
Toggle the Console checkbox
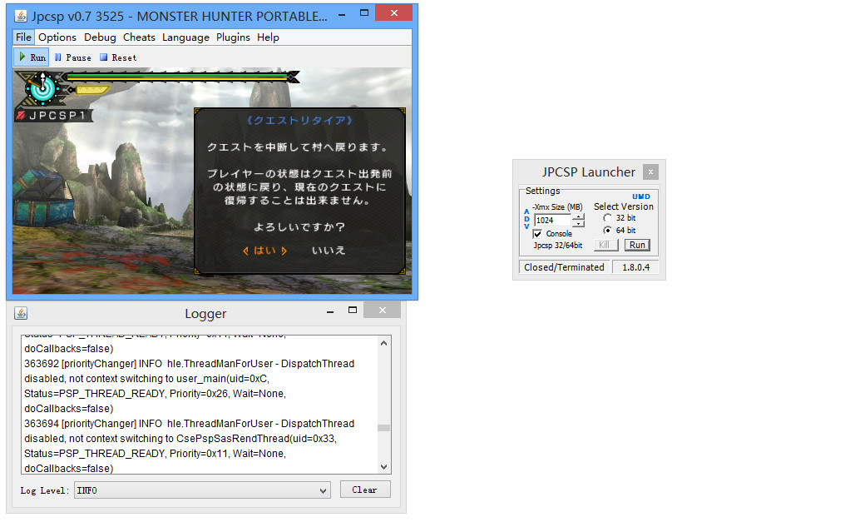point(538,234)
